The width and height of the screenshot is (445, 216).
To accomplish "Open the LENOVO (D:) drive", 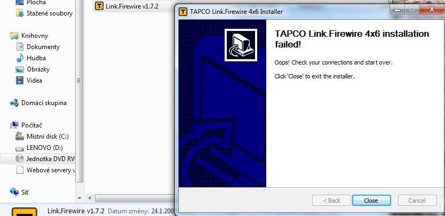I will pyautogui.click(x=39, y=148).
